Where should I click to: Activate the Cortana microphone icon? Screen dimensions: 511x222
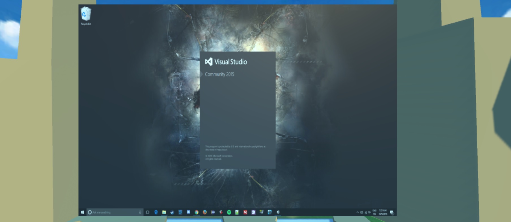click(140, 212)
